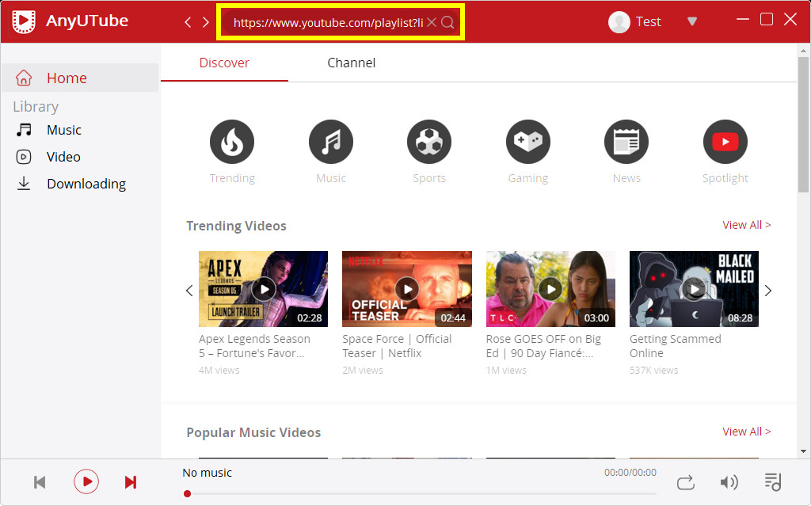Click the '4M views' text

tap(219, 371)
